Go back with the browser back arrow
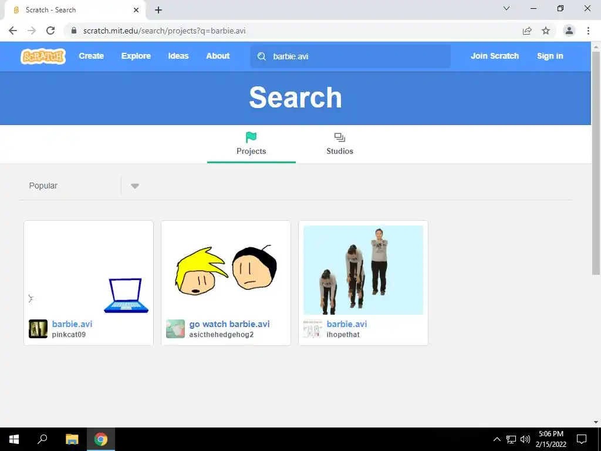This screenshot has height=451, width=601. [13, 31]
